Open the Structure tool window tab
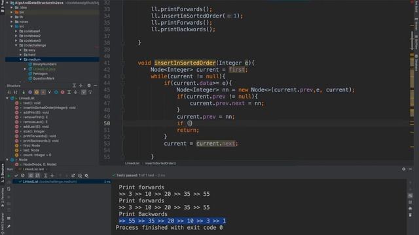Image resolution: width=419 pixels, height=235 pixels. 3,174
